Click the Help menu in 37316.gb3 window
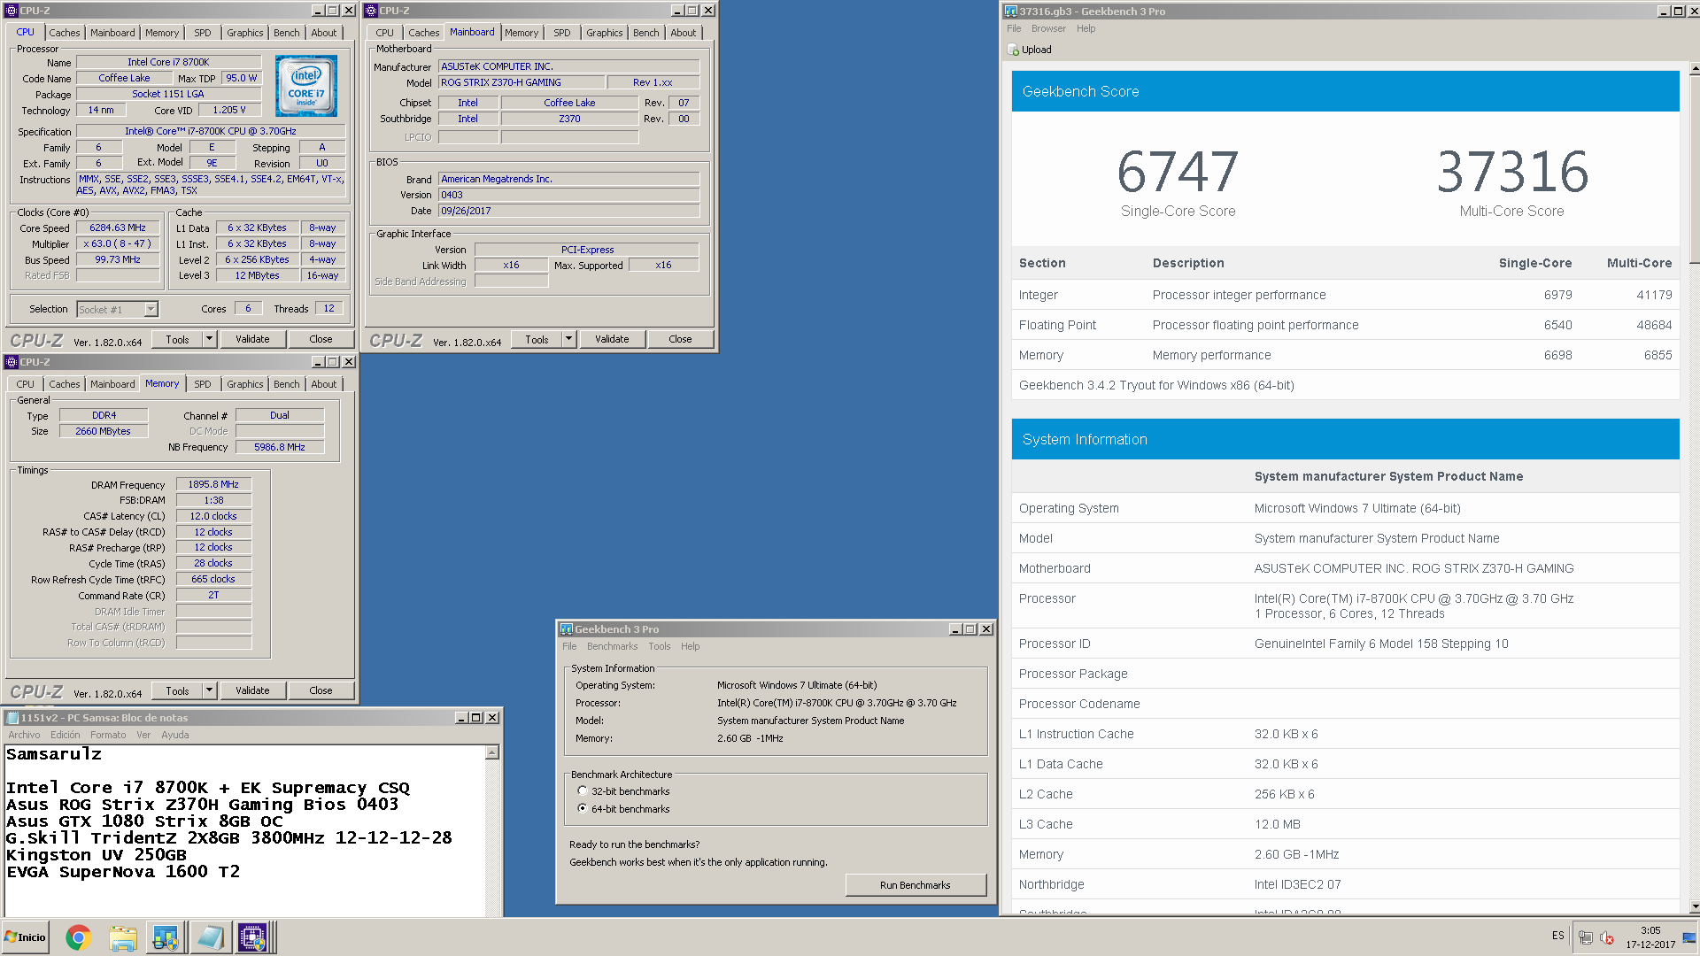Viewport: 1700px width, 956px height. tap(1086, 28)
